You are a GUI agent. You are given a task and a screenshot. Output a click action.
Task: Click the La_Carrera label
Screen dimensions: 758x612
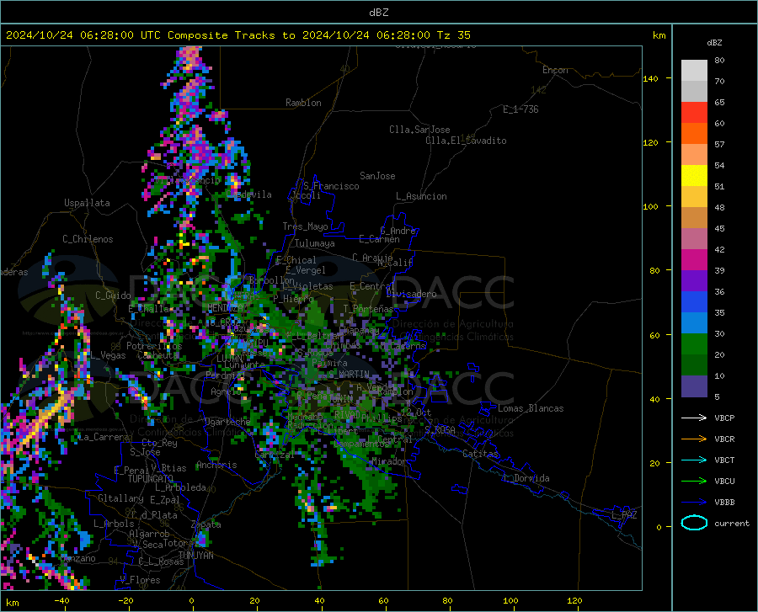click(x=104, y=437)
